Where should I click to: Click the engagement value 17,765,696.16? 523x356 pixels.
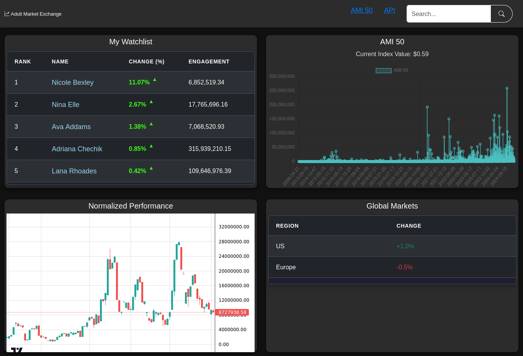pos(208,105)
